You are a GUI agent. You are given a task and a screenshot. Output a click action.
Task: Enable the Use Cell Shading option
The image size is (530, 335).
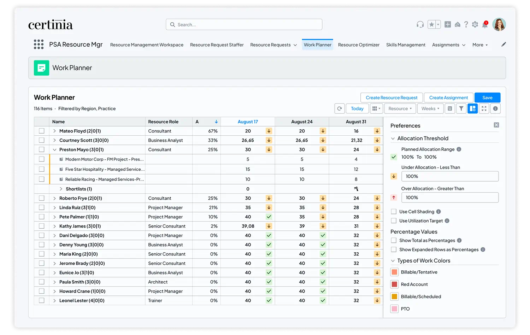(394, 211)
